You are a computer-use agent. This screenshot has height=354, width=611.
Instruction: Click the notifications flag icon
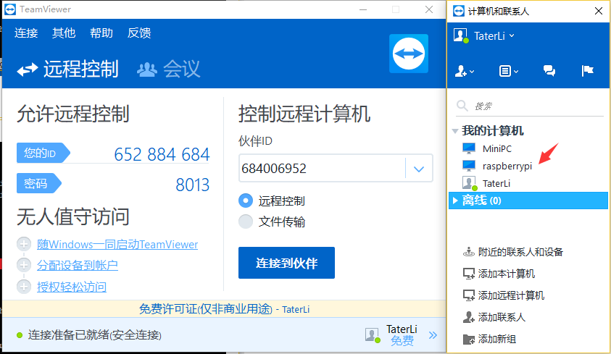click(587, 70)
